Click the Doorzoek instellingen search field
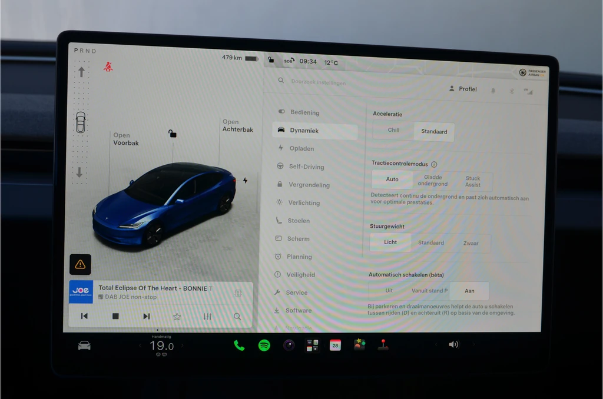This screenshot has width=603, height=399. (319, 82)
